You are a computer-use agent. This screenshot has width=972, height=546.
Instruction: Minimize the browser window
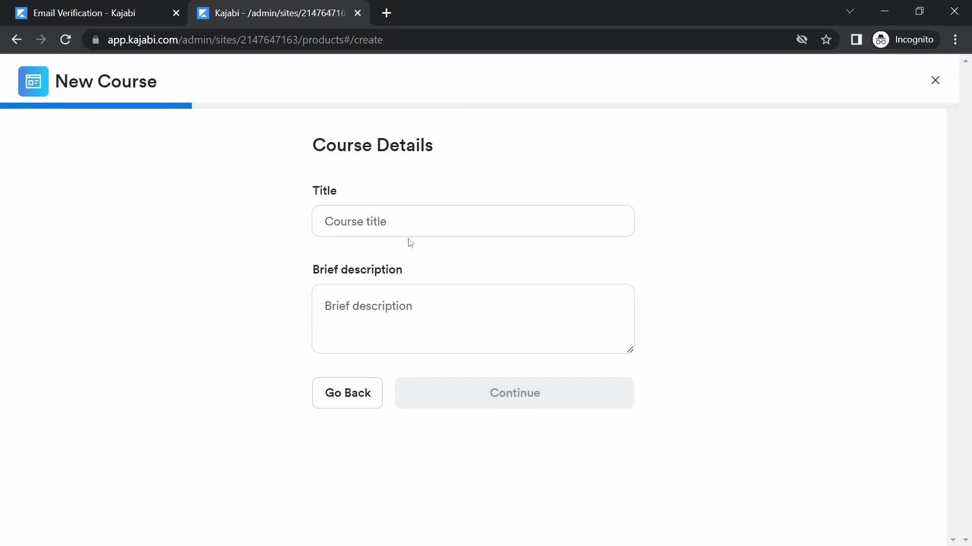884,11
